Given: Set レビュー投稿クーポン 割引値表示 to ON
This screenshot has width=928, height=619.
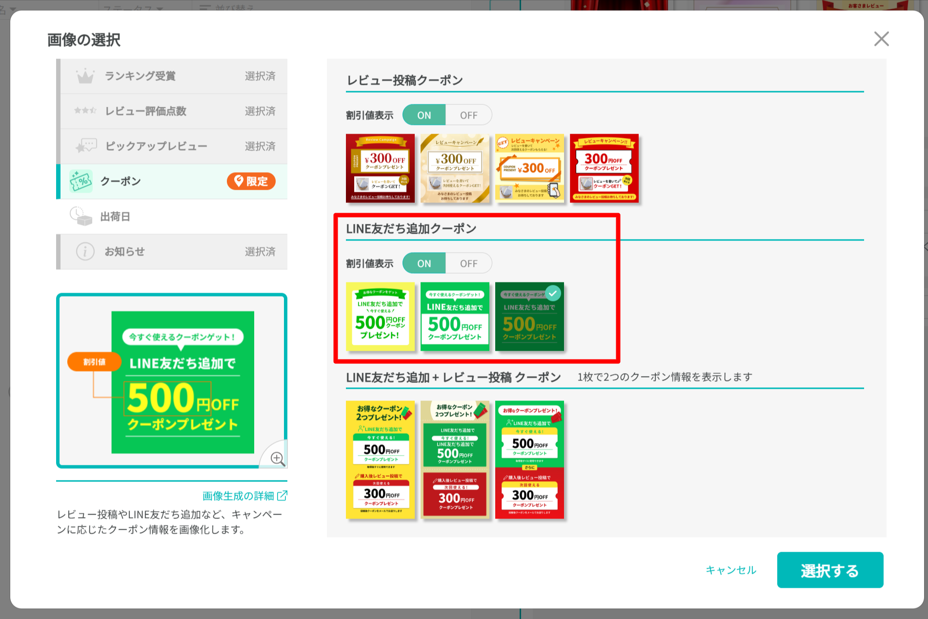Looking at the screenshot, I should 424,115.
